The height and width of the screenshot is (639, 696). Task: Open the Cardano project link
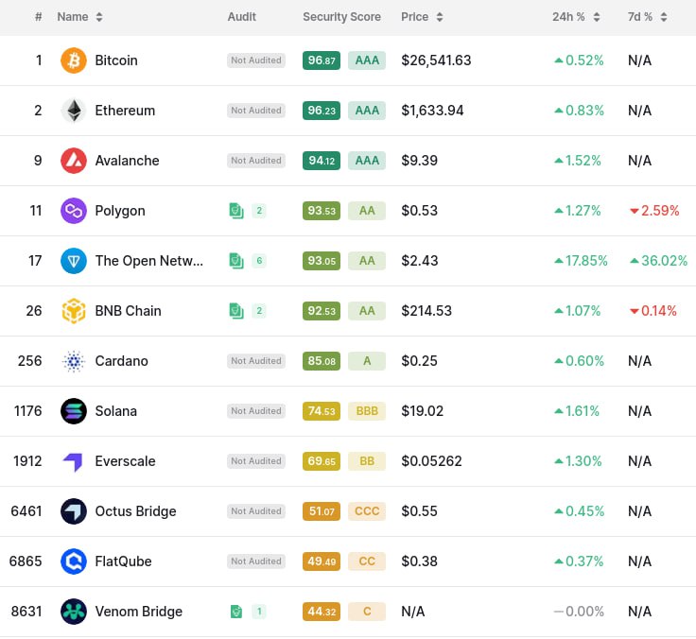point(121,361)
